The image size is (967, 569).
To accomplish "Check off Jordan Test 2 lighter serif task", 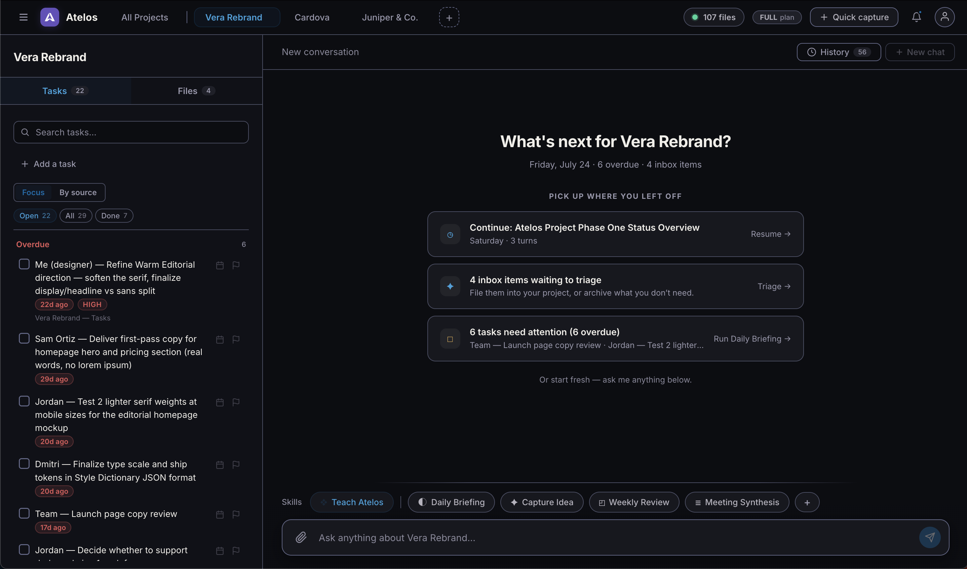I will (24, 401).
